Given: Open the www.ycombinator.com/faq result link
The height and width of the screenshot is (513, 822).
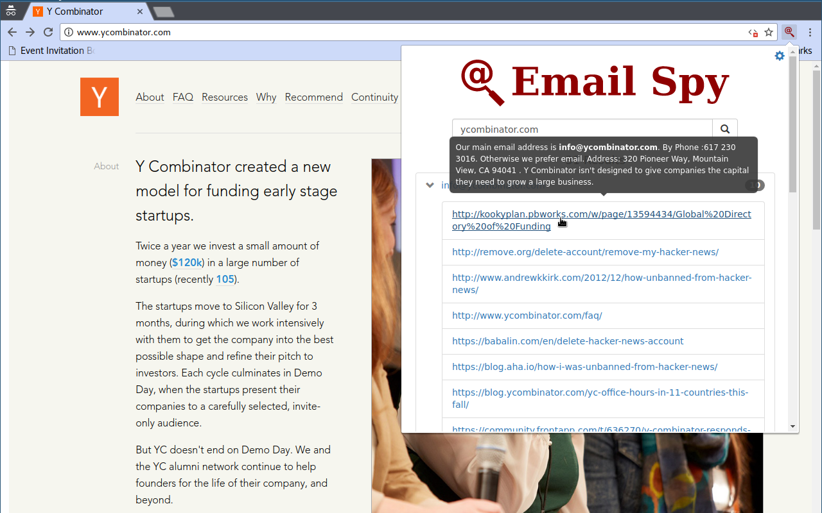Looking at the screenshot, I should (x=527, y=315).
